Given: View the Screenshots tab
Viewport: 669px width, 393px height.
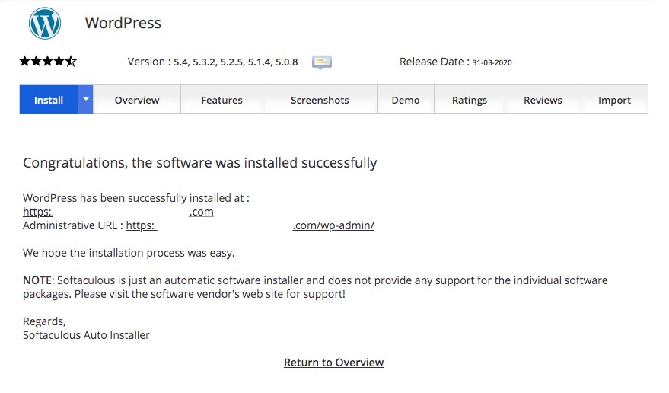Looking at the screenshot, I should pyautogui.click(x=320, y=100).
